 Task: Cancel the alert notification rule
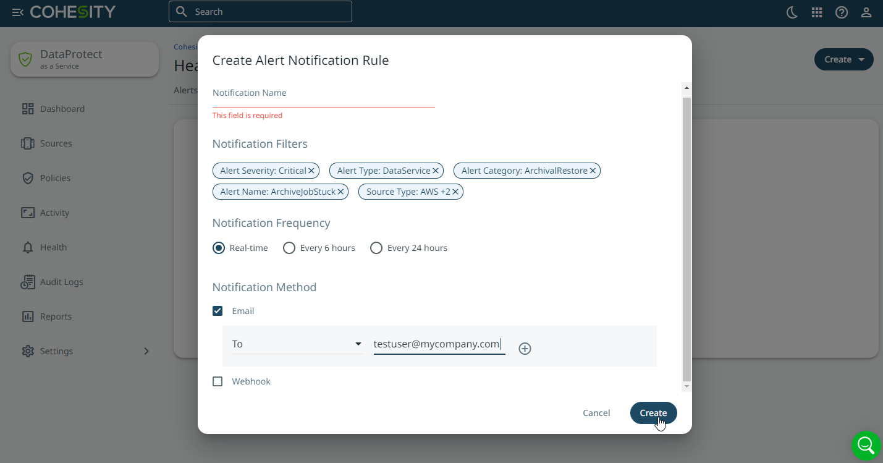pos(596,413)
